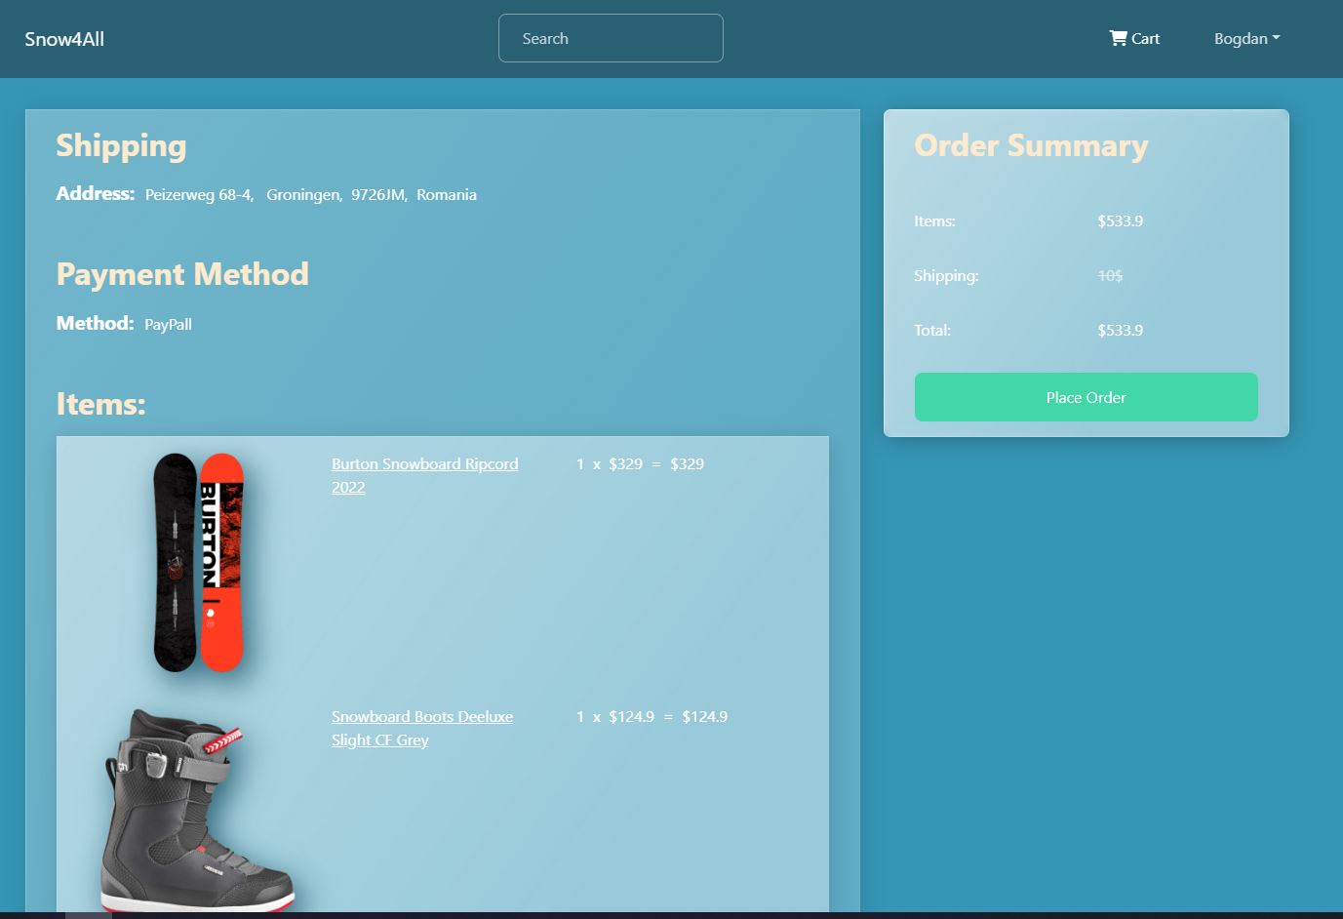The image size is (1343, 919).
Task: Click the crossed-out 10$ shipping price
Action: pos(1110,275)
